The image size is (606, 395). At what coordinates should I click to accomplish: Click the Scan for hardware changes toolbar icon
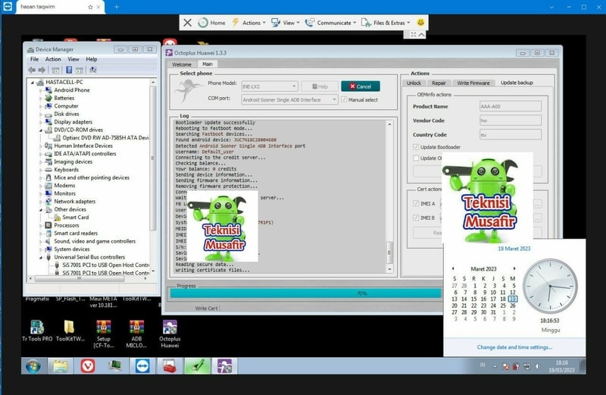pos(92,70)
